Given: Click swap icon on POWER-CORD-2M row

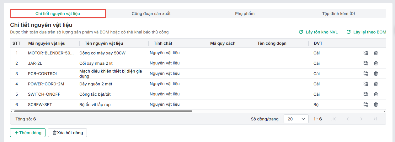Looking at the screenshot, I should pyautogui.click(x=366, y=84).
